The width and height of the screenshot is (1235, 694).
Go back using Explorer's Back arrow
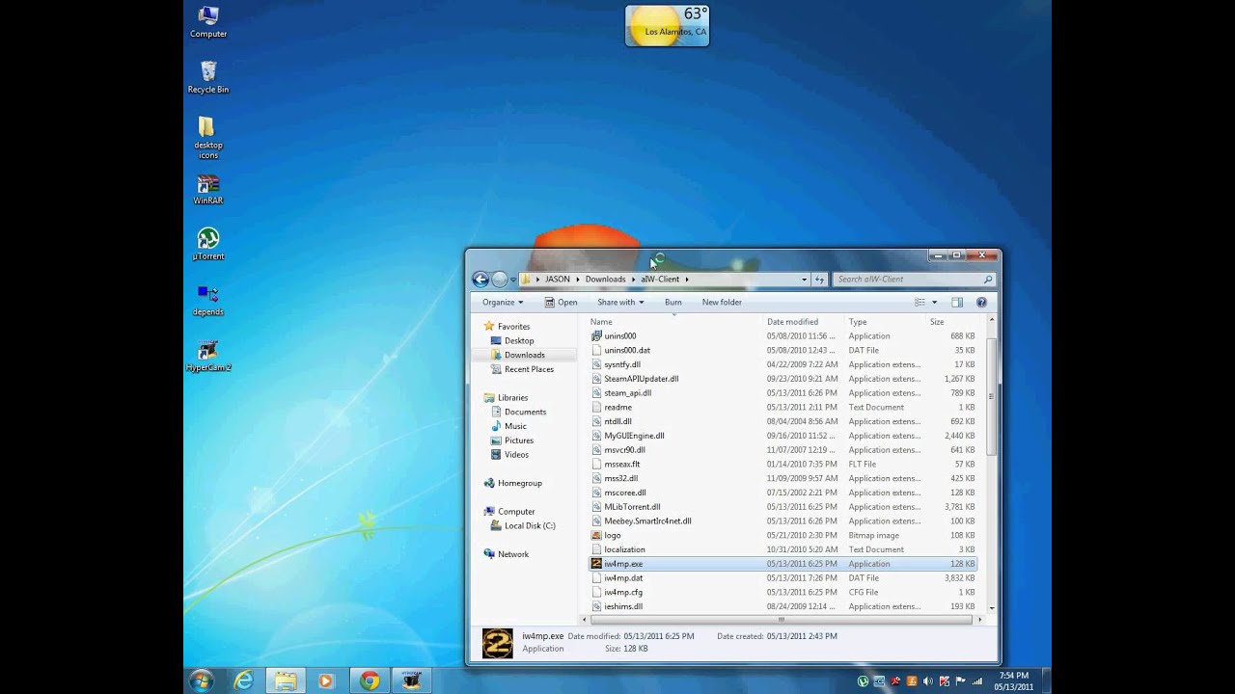point(480,280)
